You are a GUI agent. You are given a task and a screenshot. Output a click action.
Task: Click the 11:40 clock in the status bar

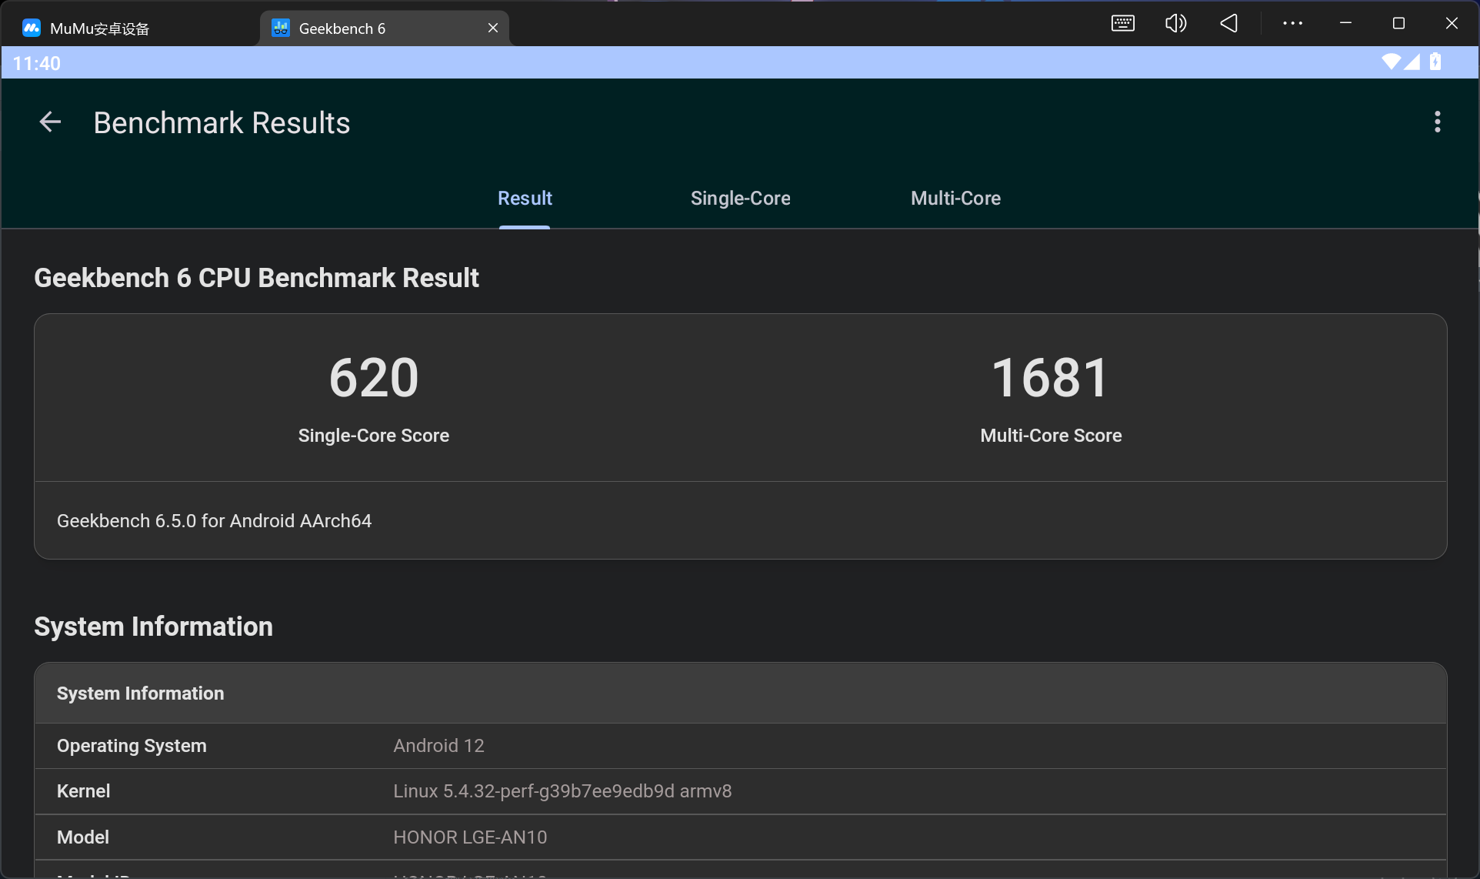[x=37, y=63]
